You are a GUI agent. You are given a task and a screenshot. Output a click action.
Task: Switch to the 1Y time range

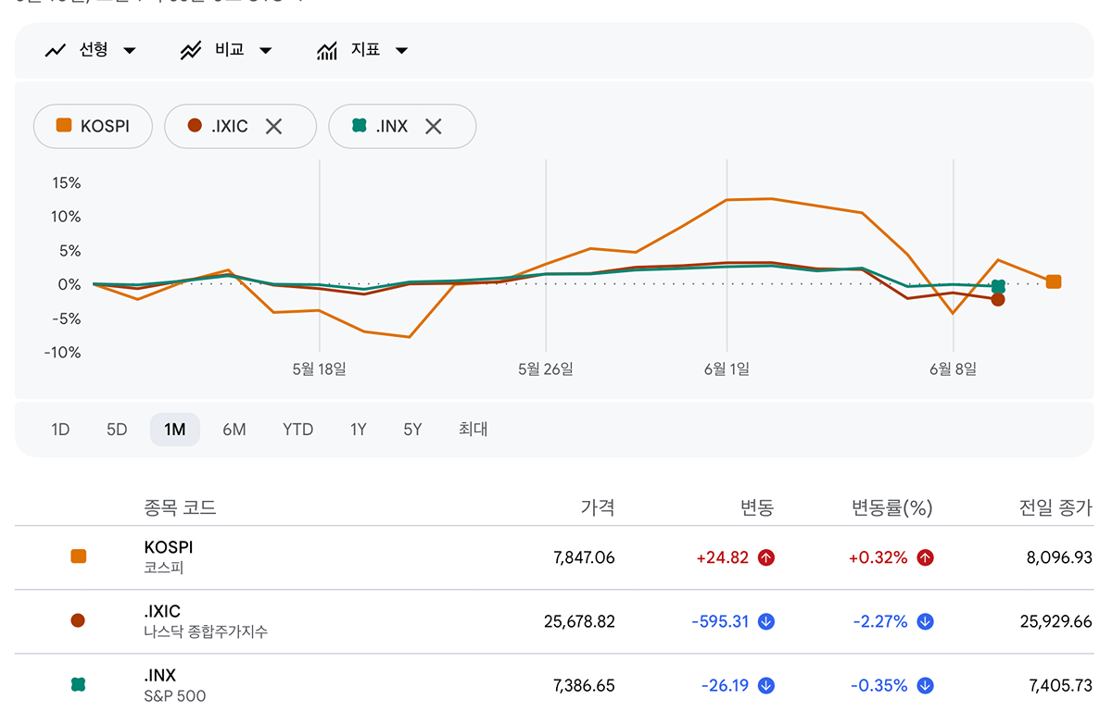(358, 430)
